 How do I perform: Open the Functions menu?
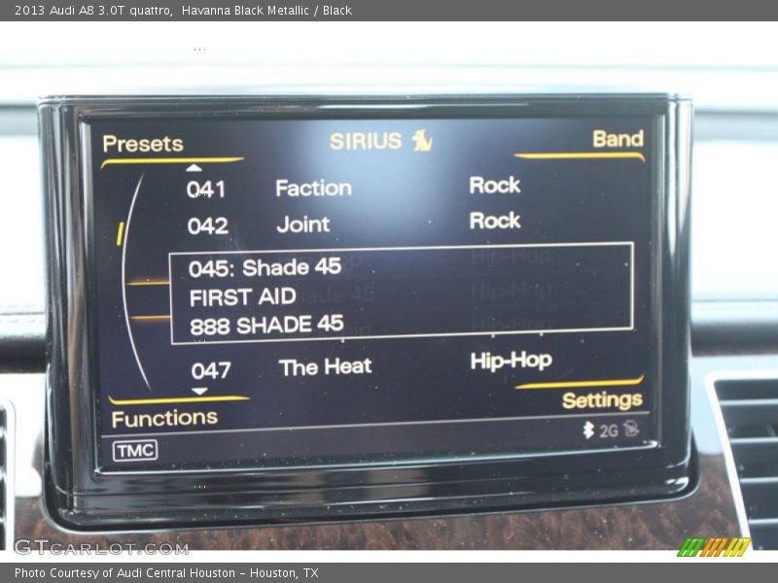(x=164, y=418)
